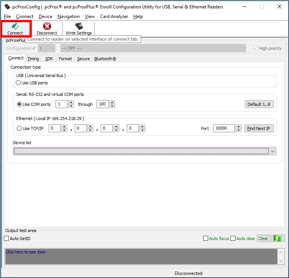Open the Configuration # dropdown
The height and width of the screenshot is (278, 289).
point(46,48)
